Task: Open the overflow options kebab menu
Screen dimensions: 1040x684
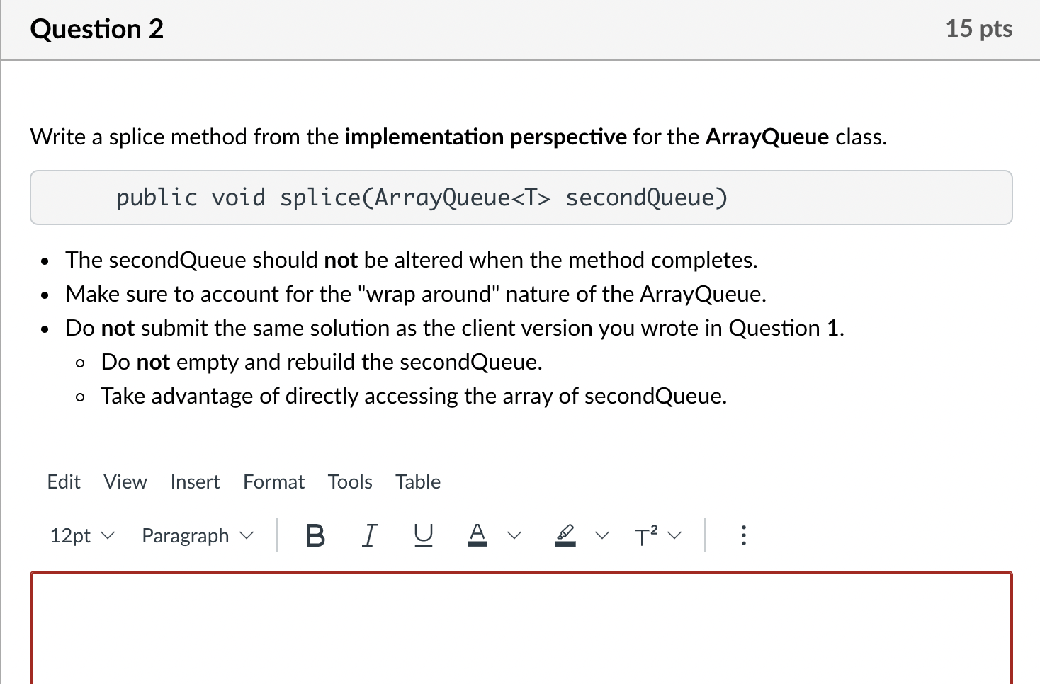Action: coord(743,536)
